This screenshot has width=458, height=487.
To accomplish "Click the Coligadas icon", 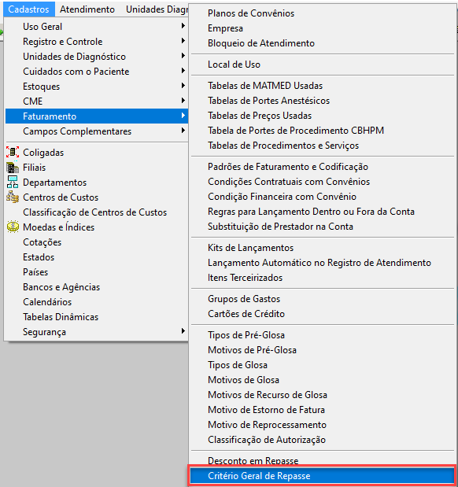I will pos(13,152).
